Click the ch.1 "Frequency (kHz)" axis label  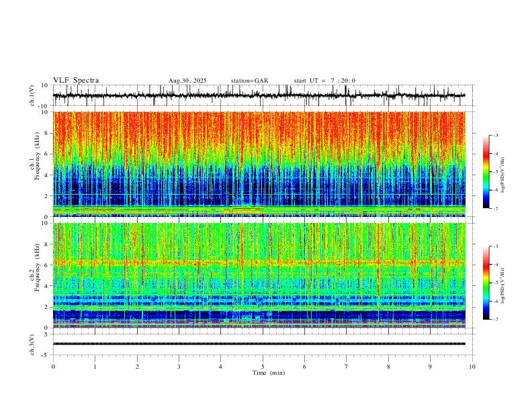(37, 155)
